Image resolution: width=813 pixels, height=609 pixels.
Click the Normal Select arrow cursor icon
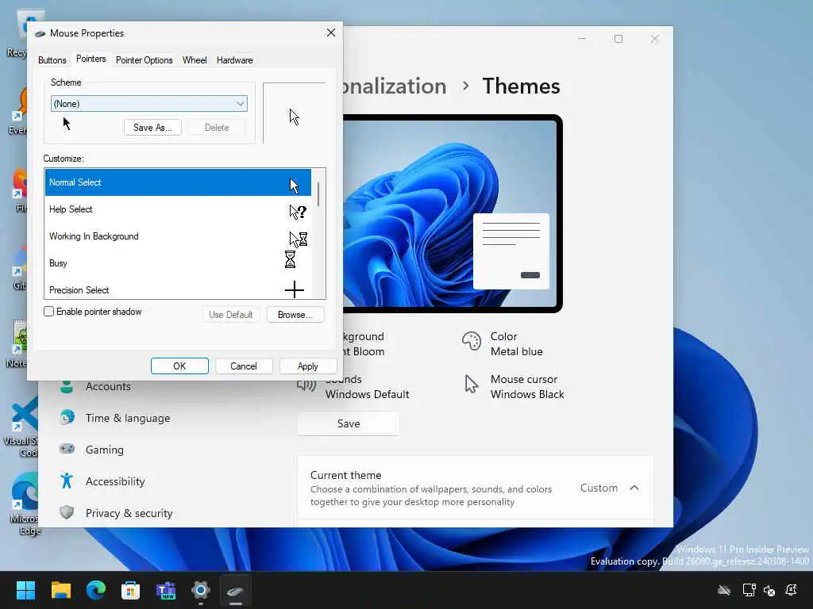coord(294,186)
